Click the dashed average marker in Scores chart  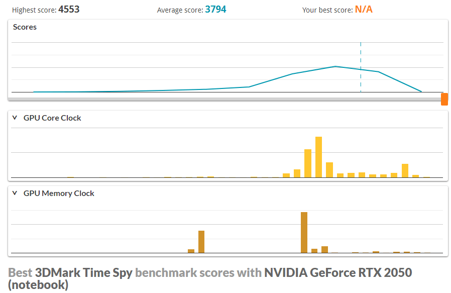point(361,67)
